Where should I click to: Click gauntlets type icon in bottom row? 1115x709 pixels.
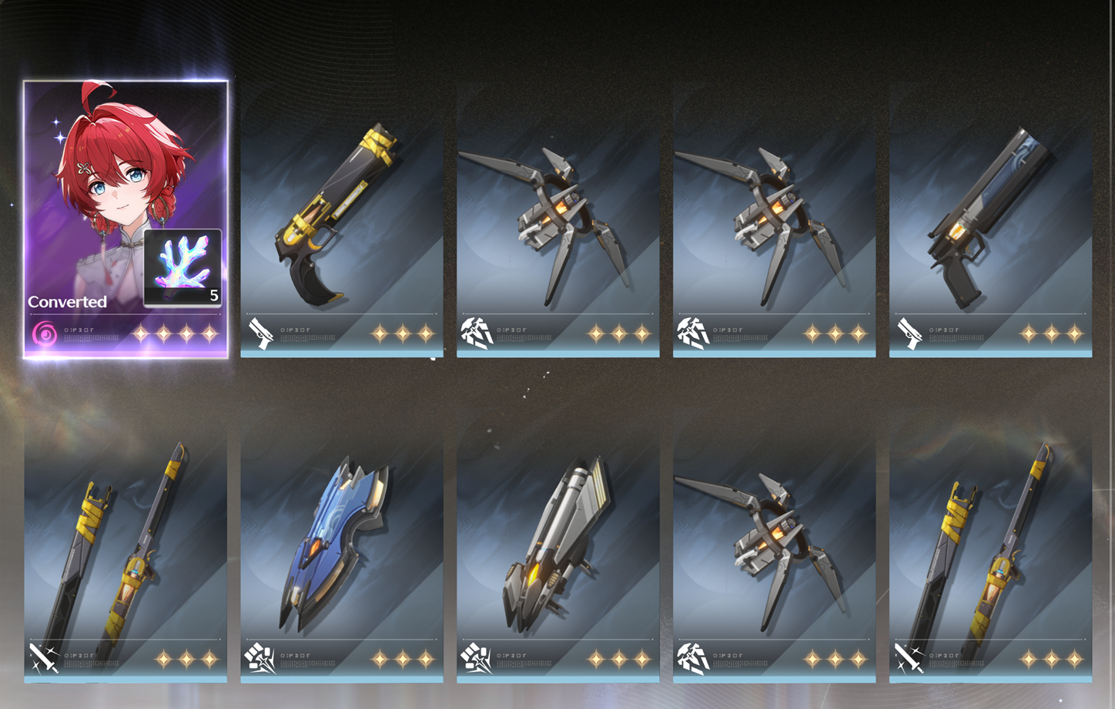pyautogui.click(x=693, y=659)
